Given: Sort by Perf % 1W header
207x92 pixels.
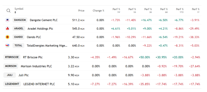Looking at the screenshot, I should (x=116, y=10).
